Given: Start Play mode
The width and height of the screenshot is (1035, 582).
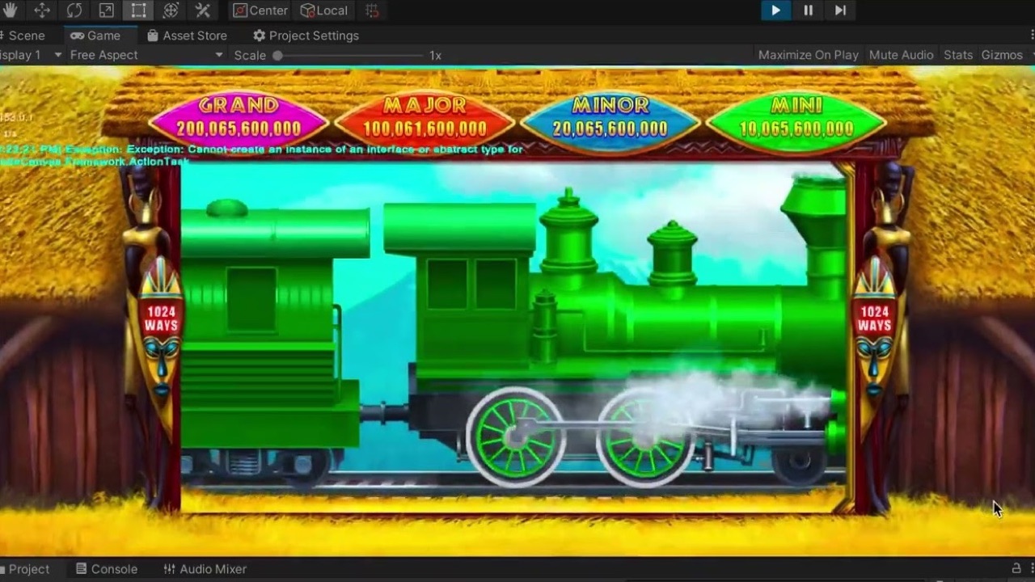Looking at the screenshot, I should point(775,11).
